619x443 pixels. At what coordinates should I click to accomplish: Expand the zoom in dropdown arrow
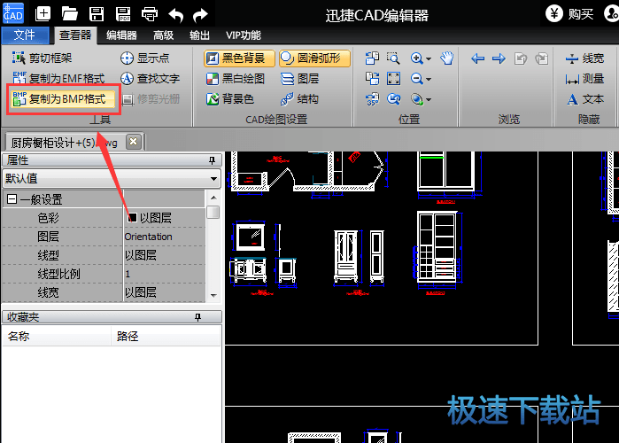429,58
